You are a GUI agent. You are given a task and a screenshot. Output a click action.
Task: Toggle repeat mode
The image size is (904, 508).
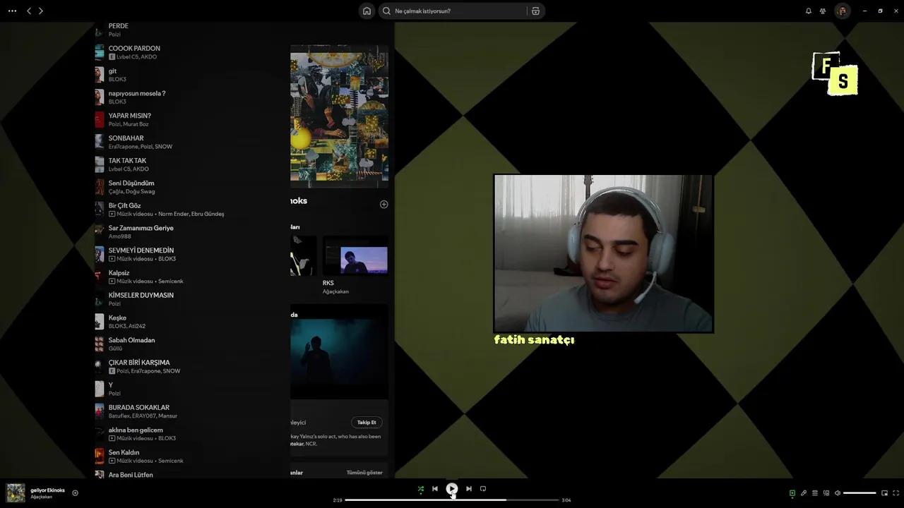(483, 488)
